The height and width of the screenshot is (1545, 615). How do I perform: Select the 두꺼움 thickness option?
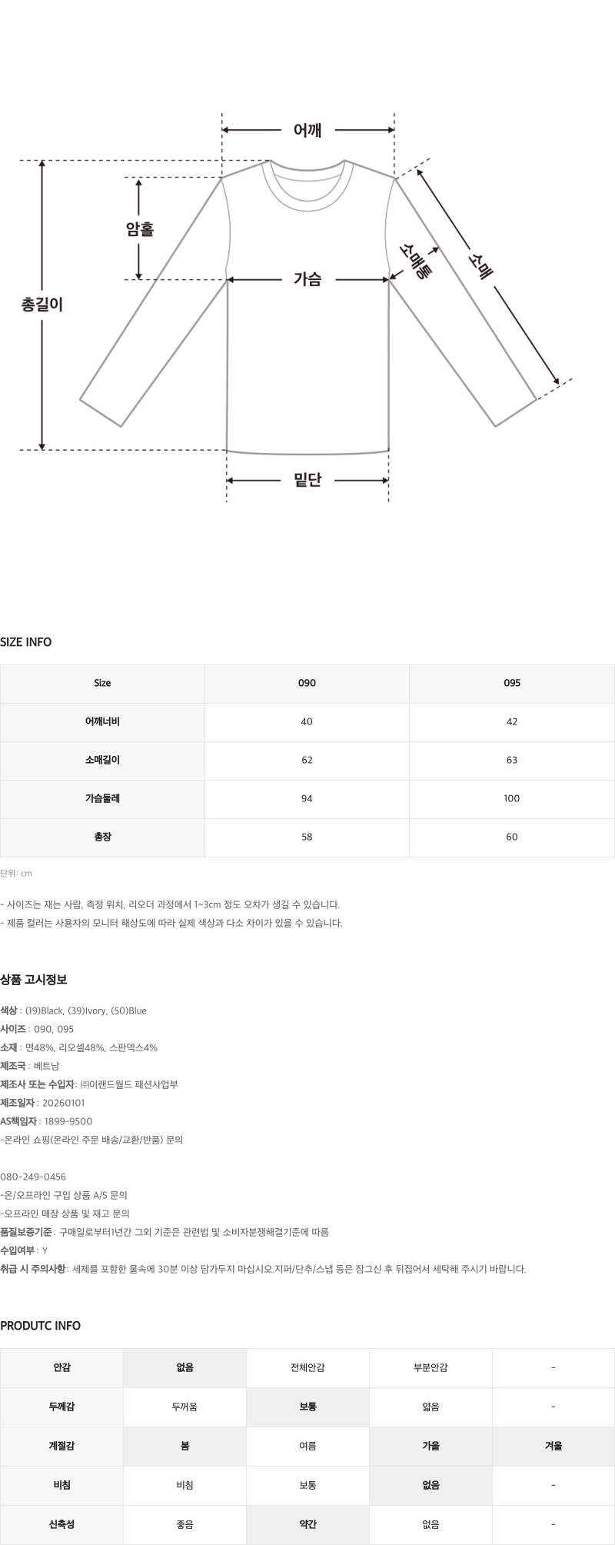pos(184,1407)
